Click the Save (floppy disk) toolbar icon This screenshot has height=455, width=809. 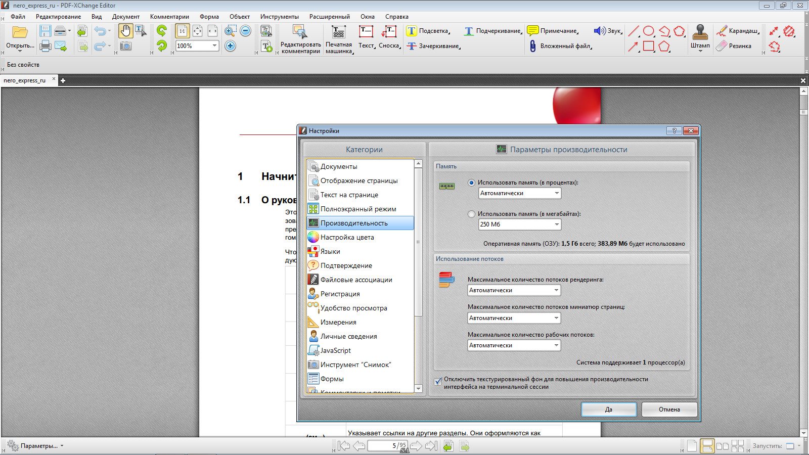click(46, 31)
